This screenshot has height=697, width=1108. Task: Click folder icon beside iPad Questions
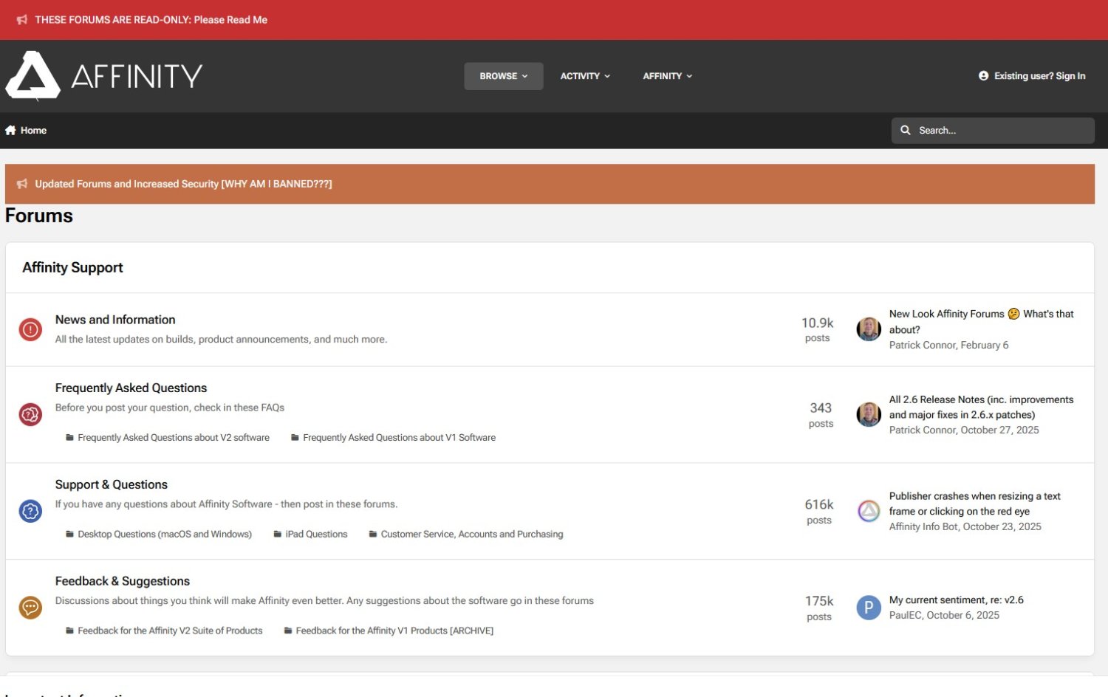pyautogui.click(x=278, y=535)
